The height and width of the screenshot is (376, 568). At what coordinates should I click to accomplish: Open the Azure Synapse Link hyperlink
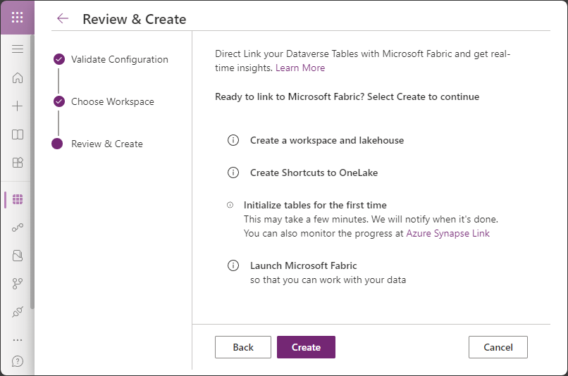pos(447,234)
